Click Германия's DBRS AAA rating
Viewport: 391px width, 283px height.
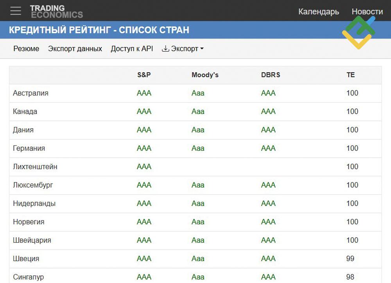click(268, 149)
